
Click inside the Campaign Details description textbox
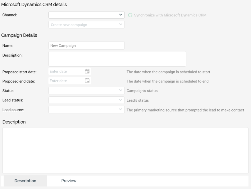click(x=117, y=59)
